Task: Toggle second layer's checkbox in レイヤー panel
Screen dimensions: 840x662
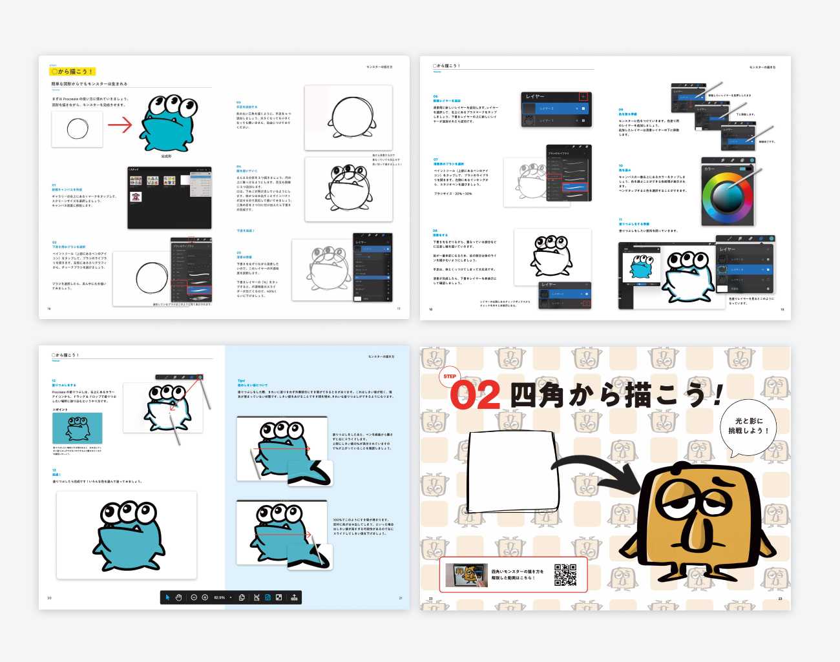Action: click(x=583, y=121)
